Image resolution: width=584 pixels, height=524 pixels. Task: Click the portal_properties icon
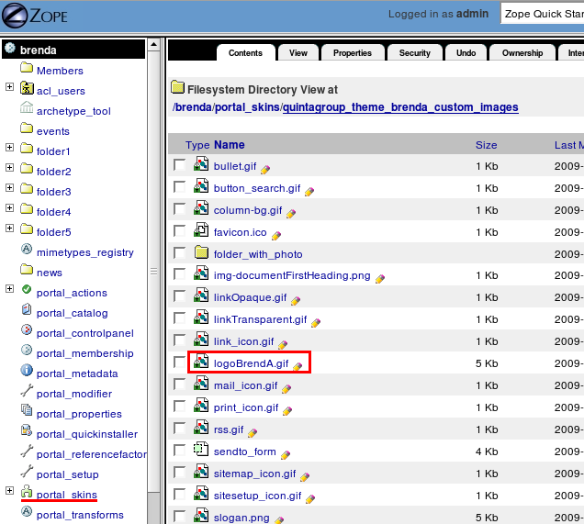click(27, 410)
